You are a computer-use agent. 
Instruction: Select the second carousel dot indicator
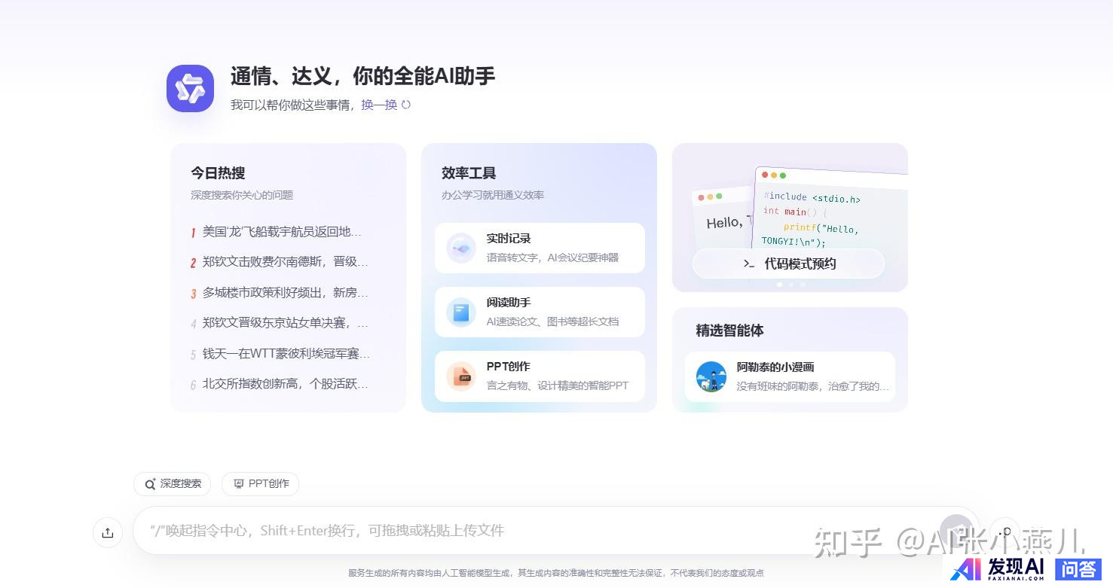point(790,285)
